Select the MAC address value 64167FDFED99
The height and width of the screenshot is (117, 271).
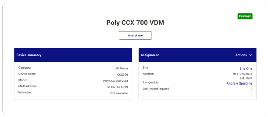(x=117, y=87)
